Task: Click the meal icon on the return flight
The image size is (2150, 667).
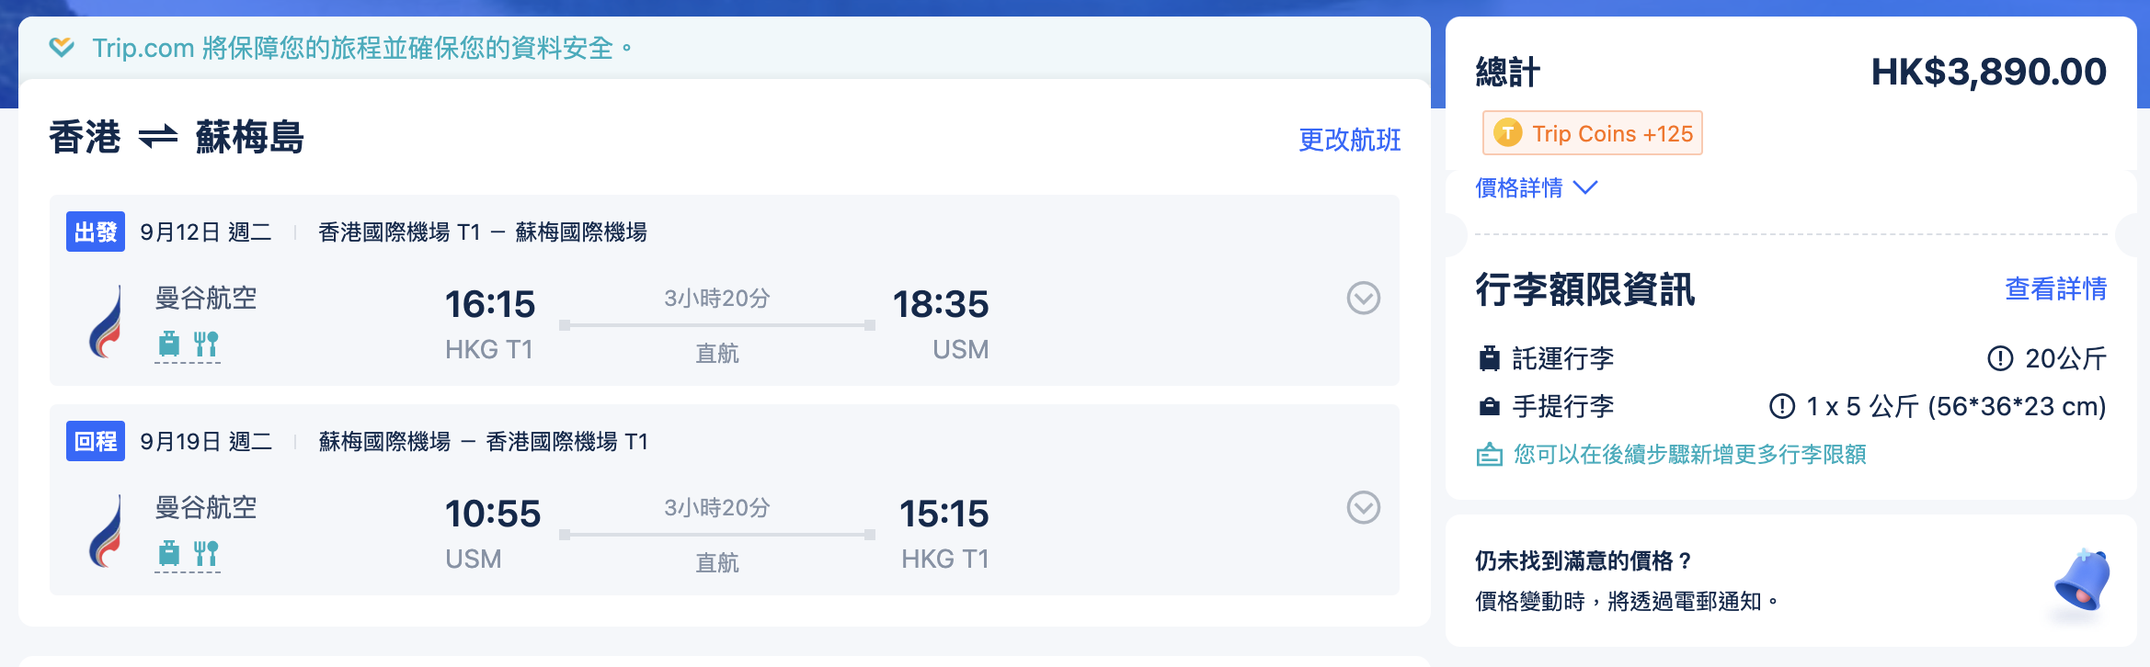Action: point(206,553)
